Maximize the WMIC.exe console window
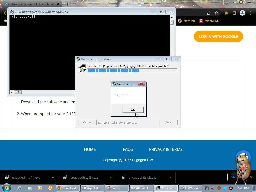 point(162,12)
